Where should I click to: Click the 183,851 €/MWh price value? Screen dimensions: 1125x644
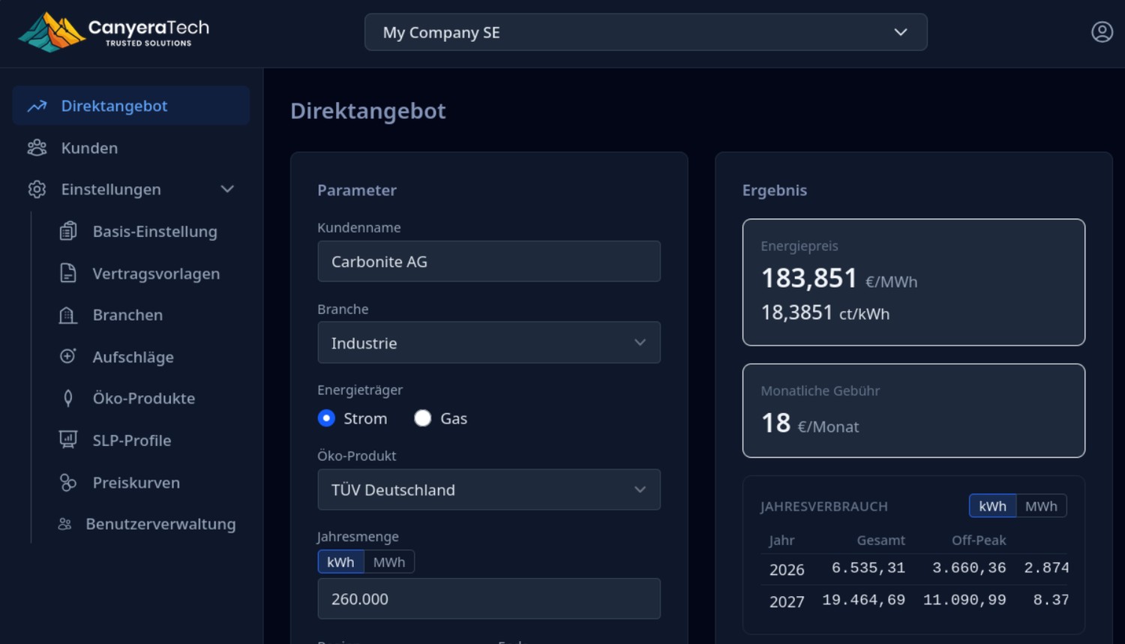pyautogui.click(x=839, y=278)
